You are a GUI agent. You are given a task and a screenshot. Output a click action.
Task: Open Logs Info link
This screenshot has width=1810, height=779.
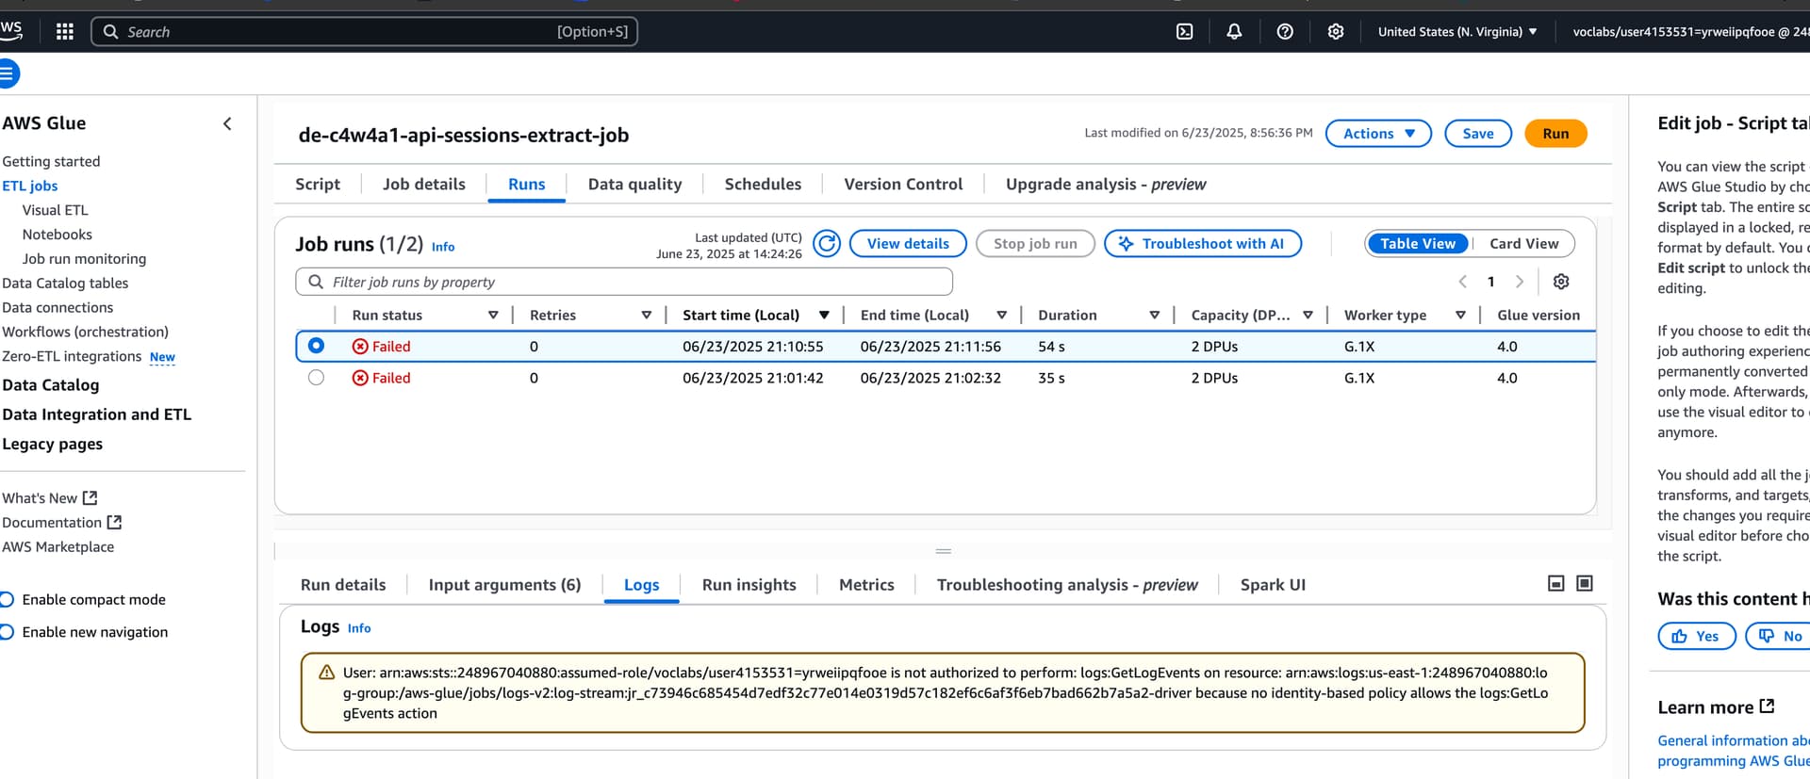[359, 628]
